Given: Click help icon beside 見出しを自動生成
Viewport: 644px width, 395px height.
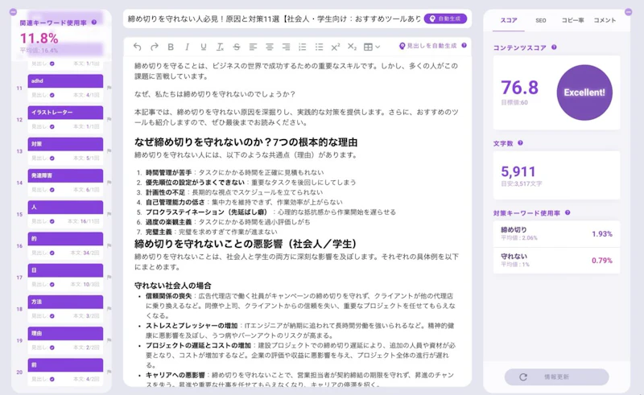Looking at the screenshot, I should click(x=464, y=46).
